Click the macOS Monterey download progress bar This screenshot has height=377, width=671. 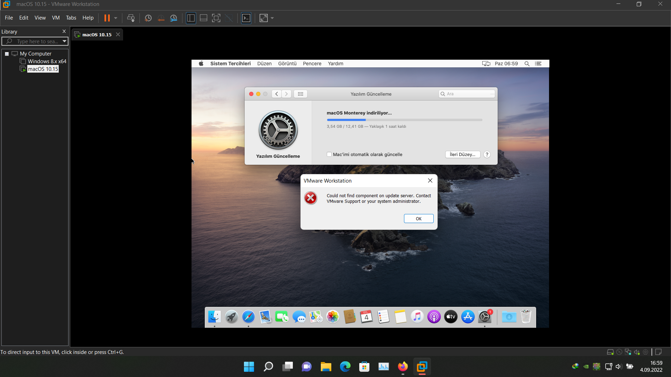tap(404, 120)
